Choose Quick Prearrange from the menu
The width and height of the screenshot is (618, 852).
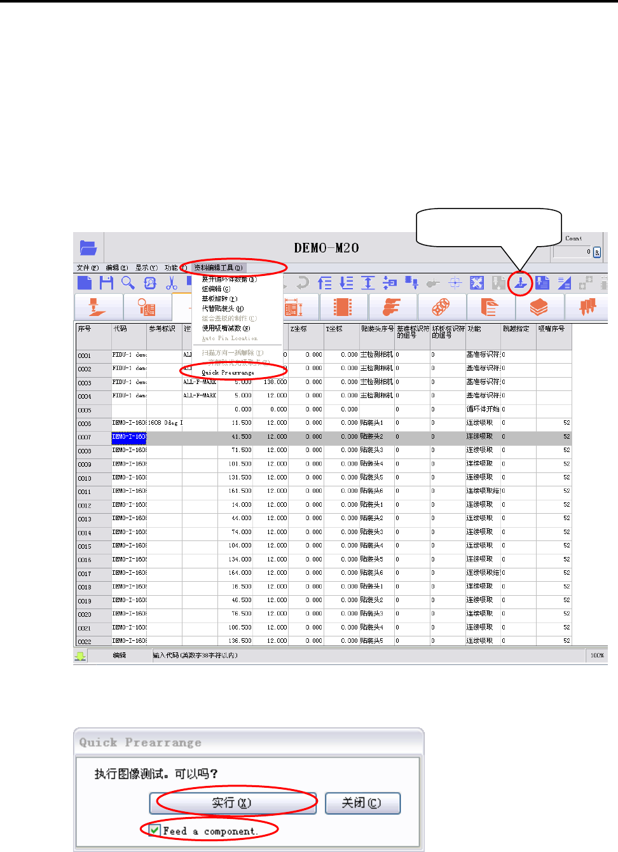tap(228, 373)
